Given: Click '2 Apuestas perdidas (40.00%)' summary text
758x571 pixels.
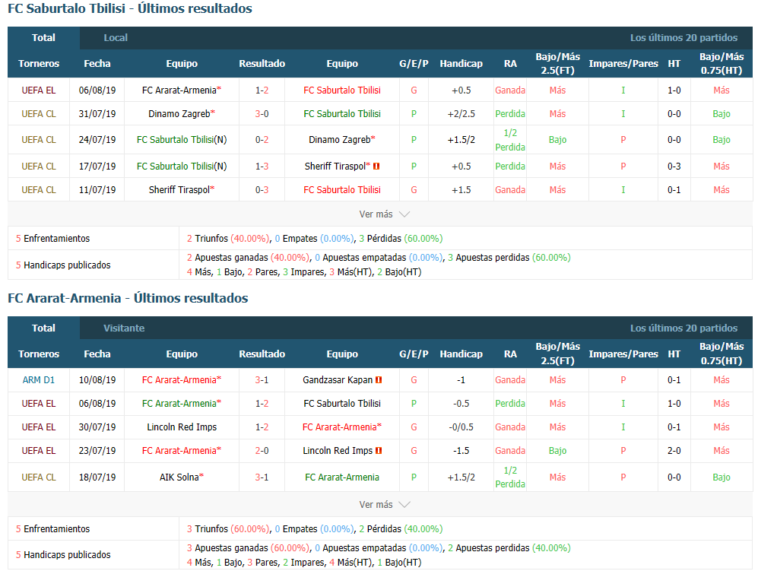Looking at the screenshot, I should [x=509, y=548].
